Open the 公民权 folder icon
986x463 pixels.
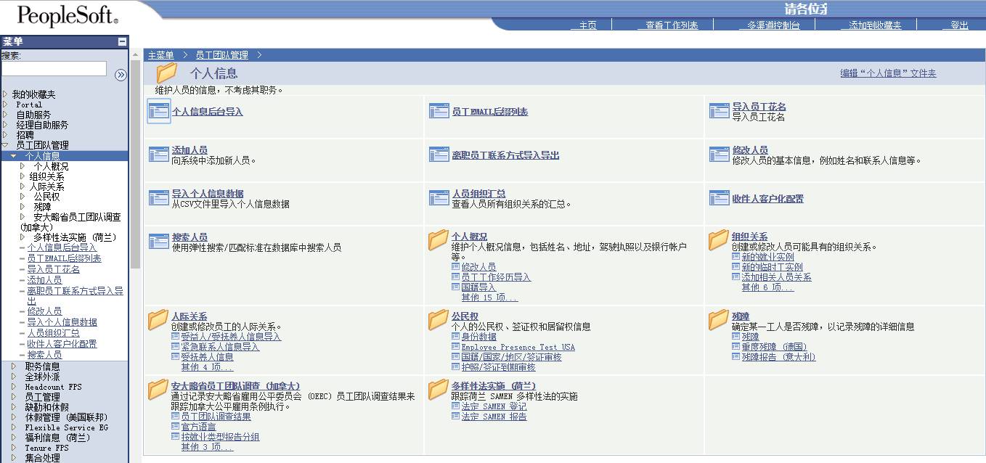tap(439, 319)
